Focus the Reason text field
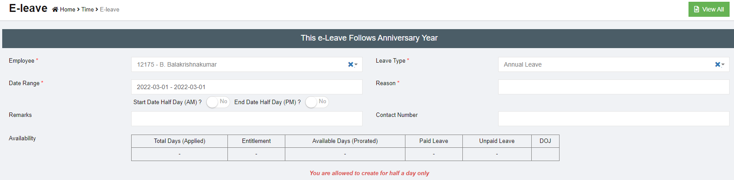734x180 pixels. pyautogui.click(x=613, y=87)
